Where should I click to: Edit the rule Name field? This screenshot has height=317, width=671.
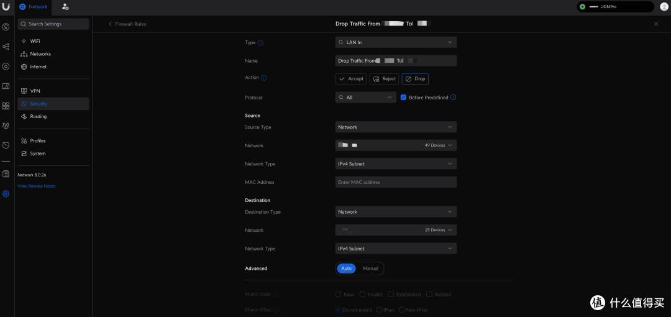[x=396, y=61]
